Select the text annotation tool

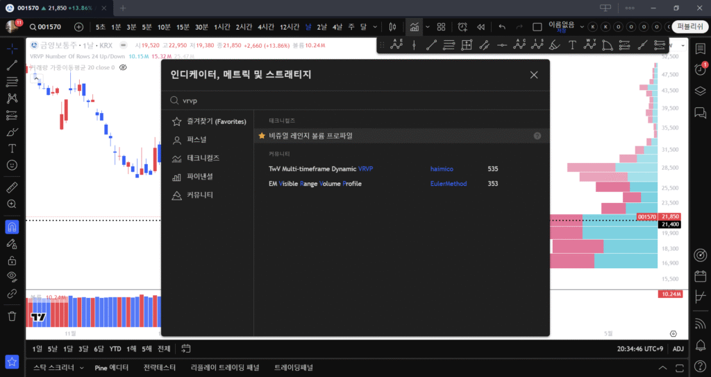(x=12, y=148)
